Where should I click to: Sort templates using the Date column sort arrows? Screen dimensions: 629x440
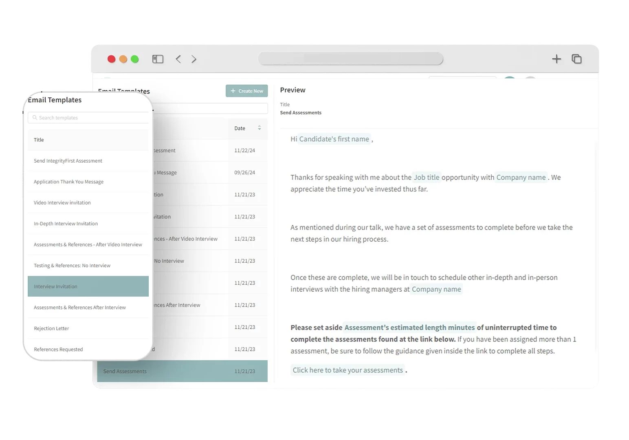pos(260,128)
